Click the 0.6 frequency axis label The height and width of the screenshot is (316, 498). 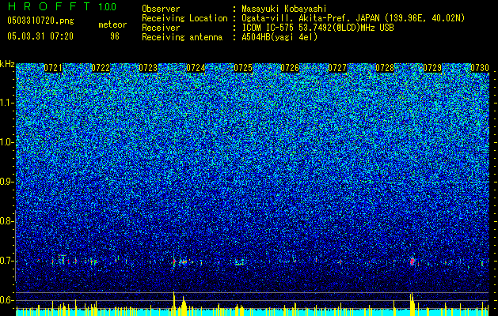coord(6,300)
